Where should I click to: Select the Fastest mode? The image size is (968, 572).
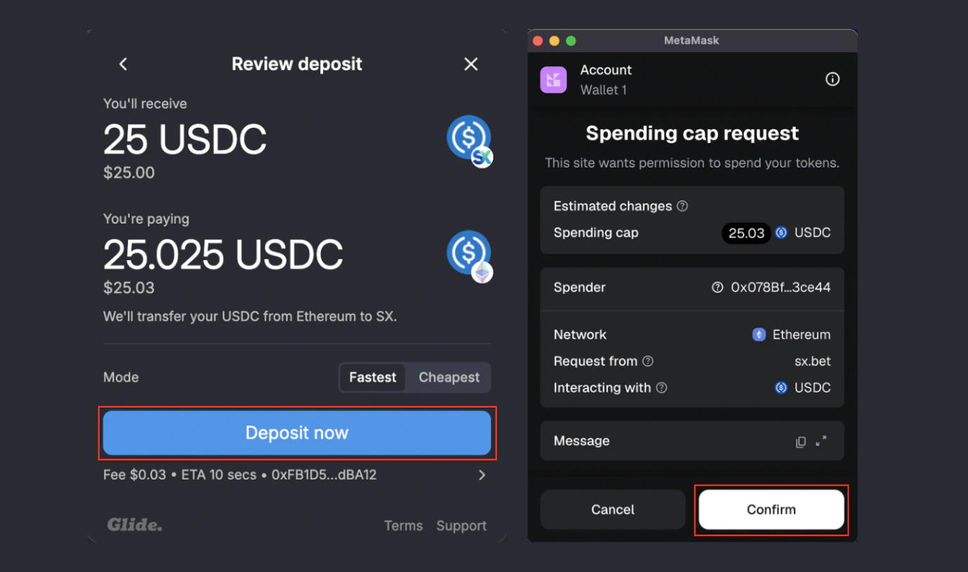pyautogui.click(x=372, y=377)
